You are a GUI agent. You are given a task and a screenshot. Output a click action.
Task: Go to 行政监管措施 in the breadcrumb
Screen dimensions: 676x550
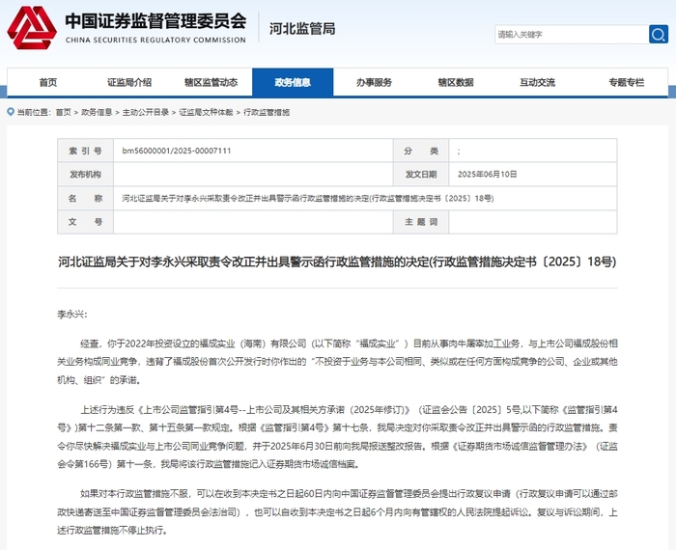coord(267,112)
